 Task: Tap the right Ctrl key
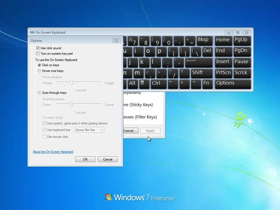159,84
